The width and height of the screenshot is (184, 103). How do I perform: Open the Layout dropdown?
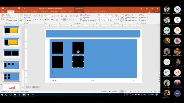click(28, 15)
